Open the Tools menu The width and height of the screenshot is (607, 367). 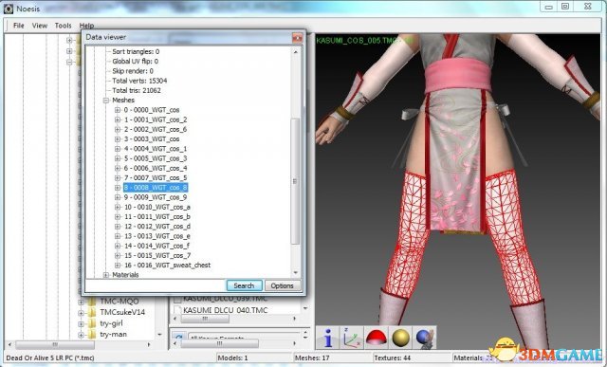click(x=64, y=26)
